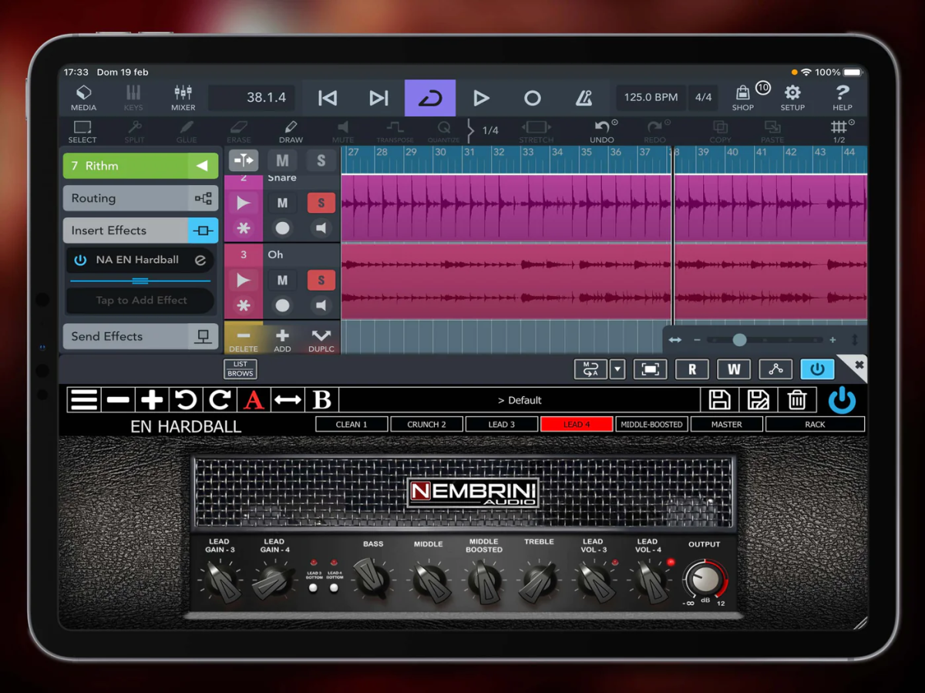This screenshot has height=693, width=925.
Task: Freeze the Snare track
Action: [x=244, y=228]
